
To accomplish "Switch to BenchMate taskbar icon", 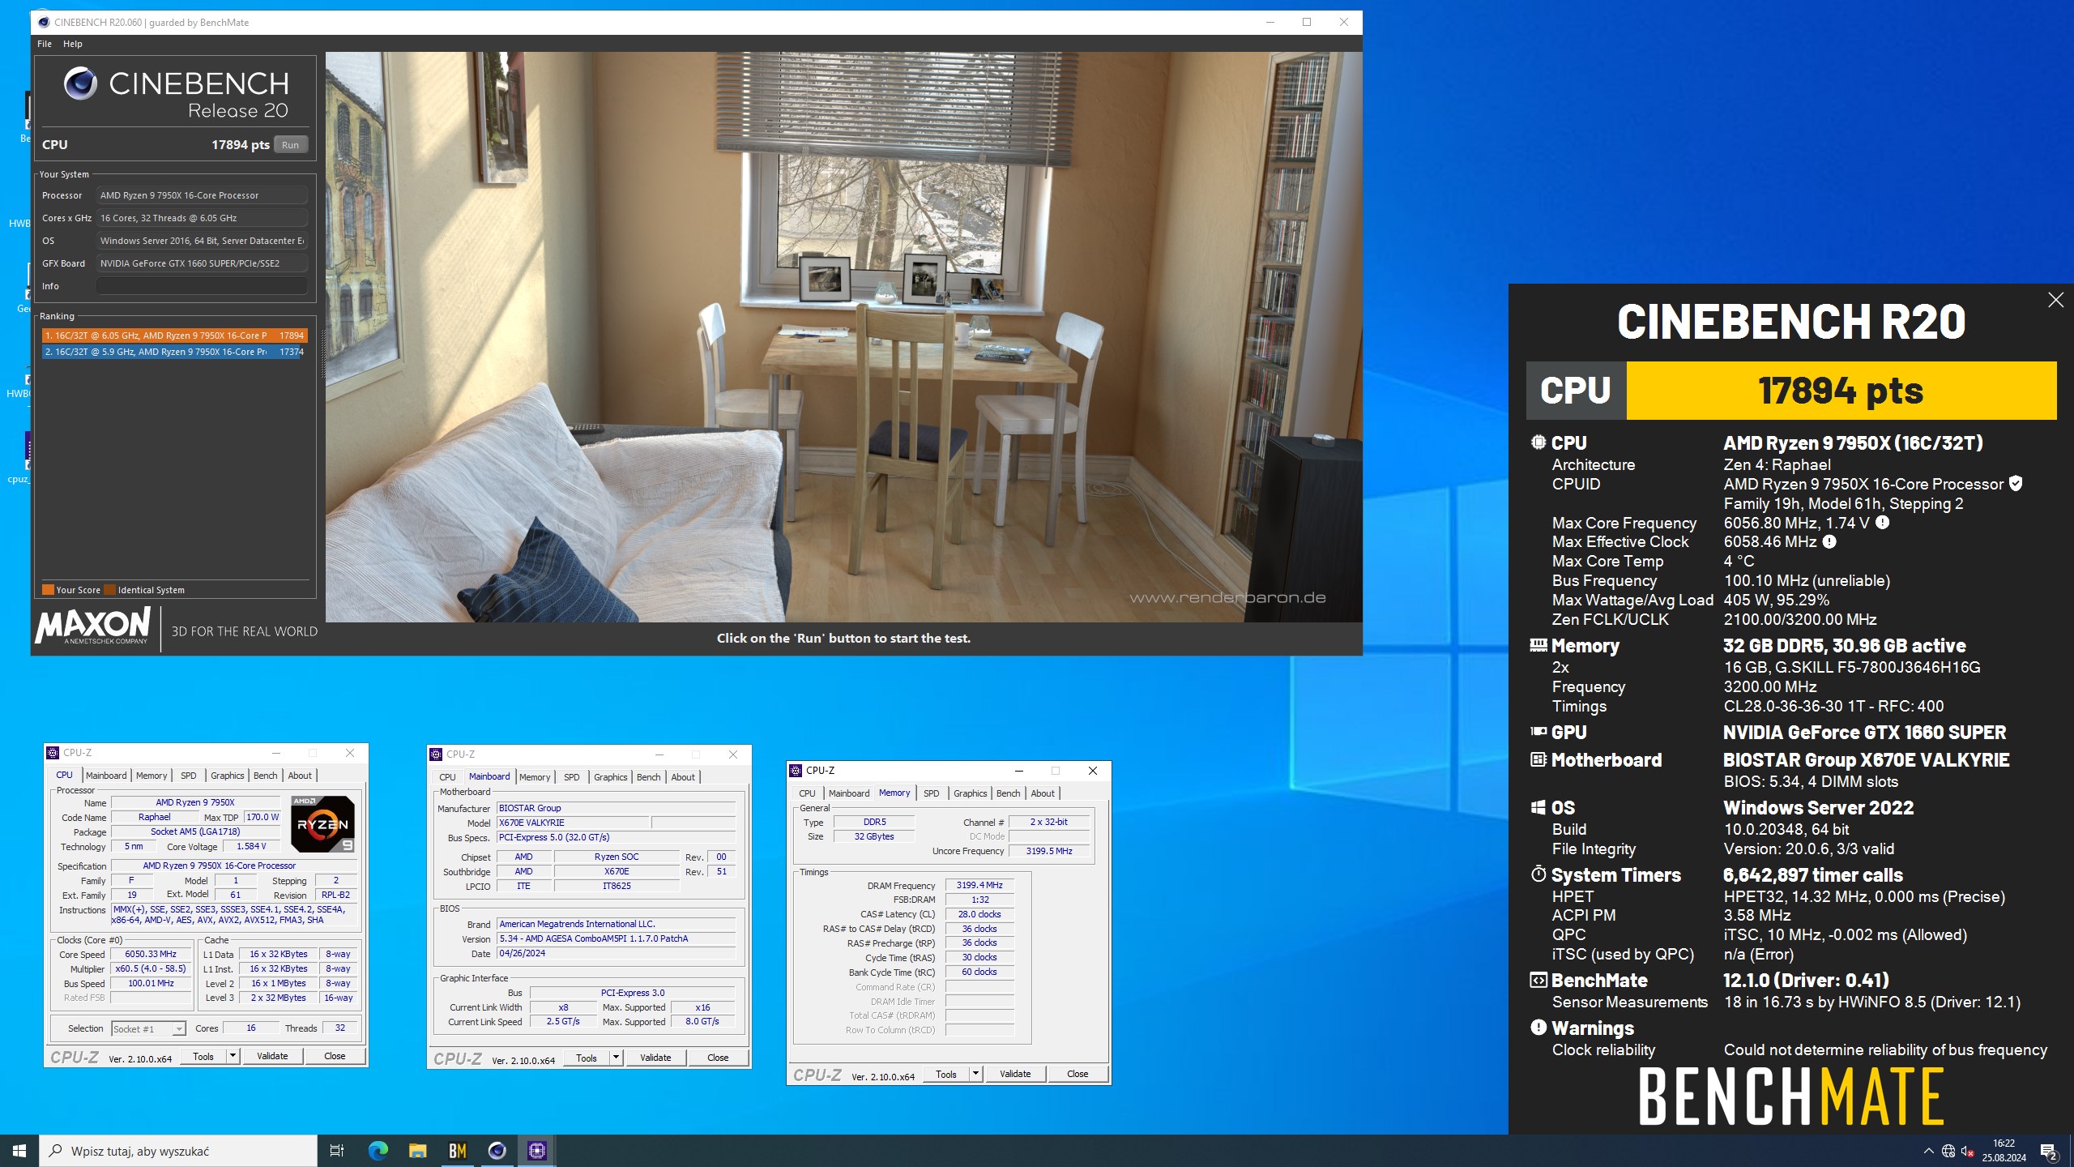I will pyautogui.click(x=457, y=1151).
